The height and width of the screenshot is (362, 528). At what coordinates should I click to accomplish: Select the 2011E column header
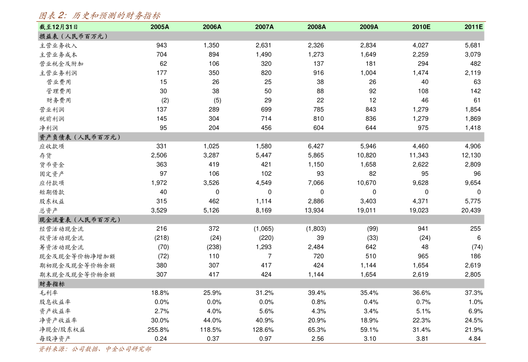pyautogui.click(x=473, y=27)
